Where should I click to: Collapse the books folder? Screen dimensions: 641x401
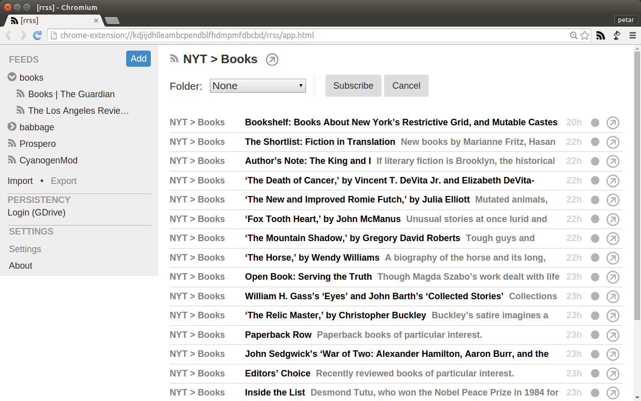tap(12, 77)
